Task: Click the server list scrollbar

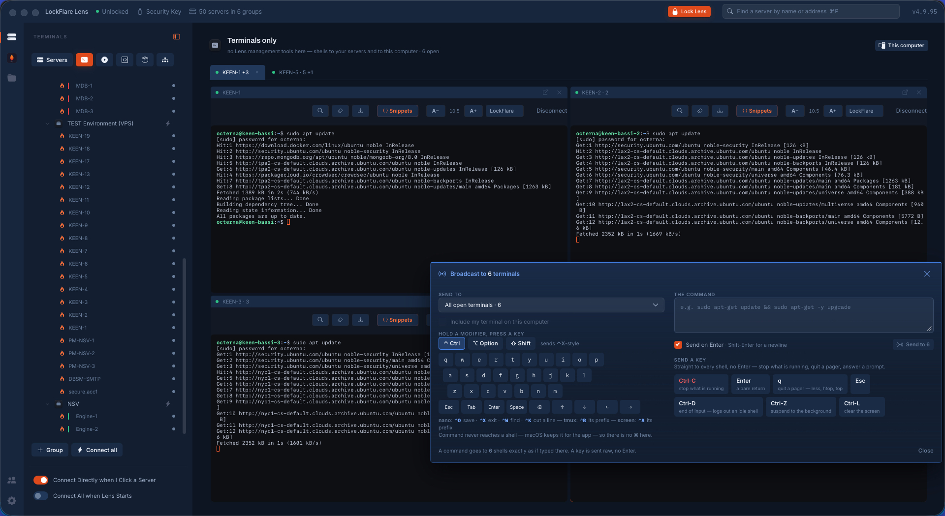Action: (x=185, y=346)
